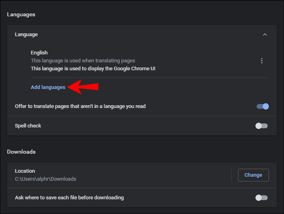Click the ask where to save label
Image resolution: width=284 pixels, height=214 pixels.
[69, 197]
